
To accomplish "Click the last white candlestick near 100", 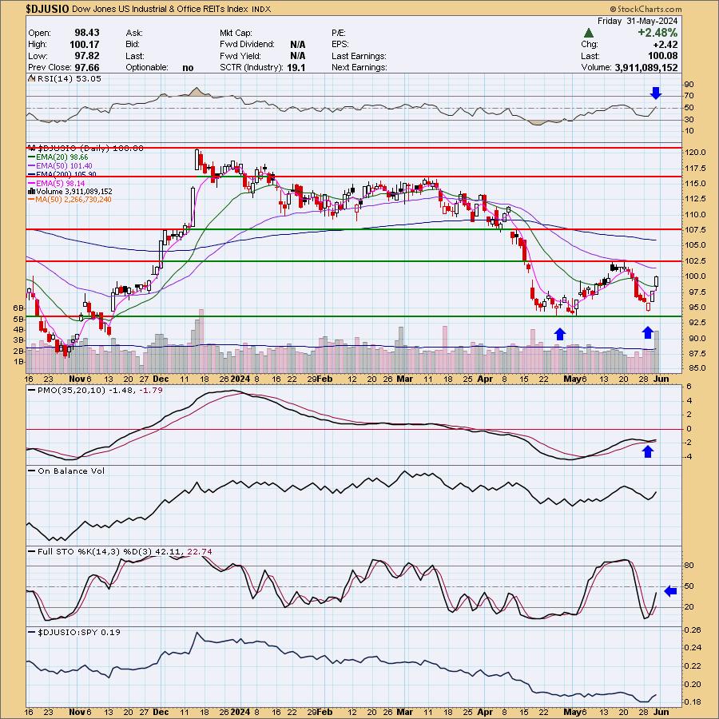I will click(657, 281).
